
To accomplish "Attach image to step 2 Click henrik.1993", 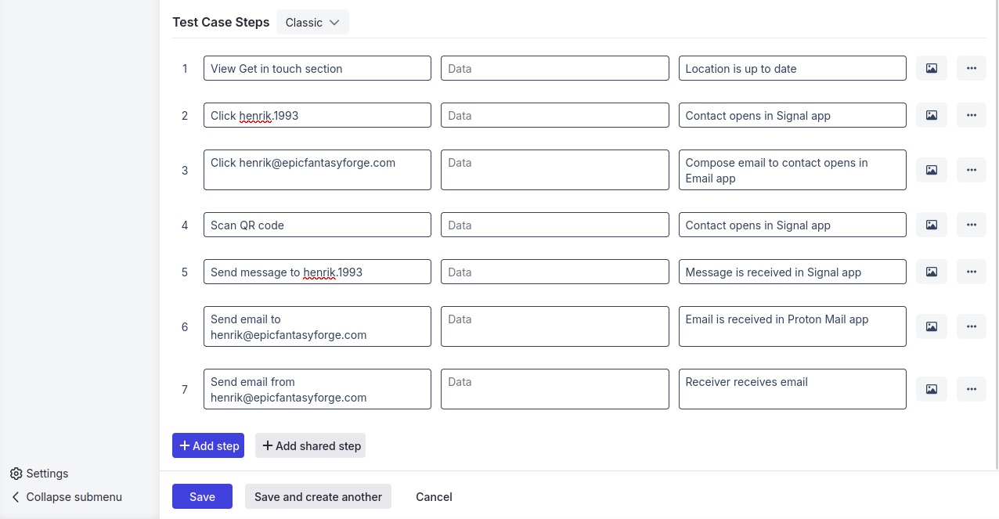I will 932,115.
